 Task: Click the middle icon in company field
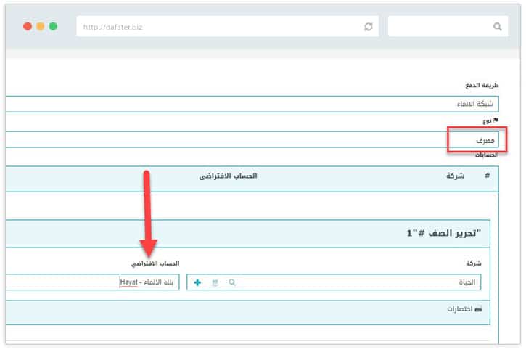(215, 282)
